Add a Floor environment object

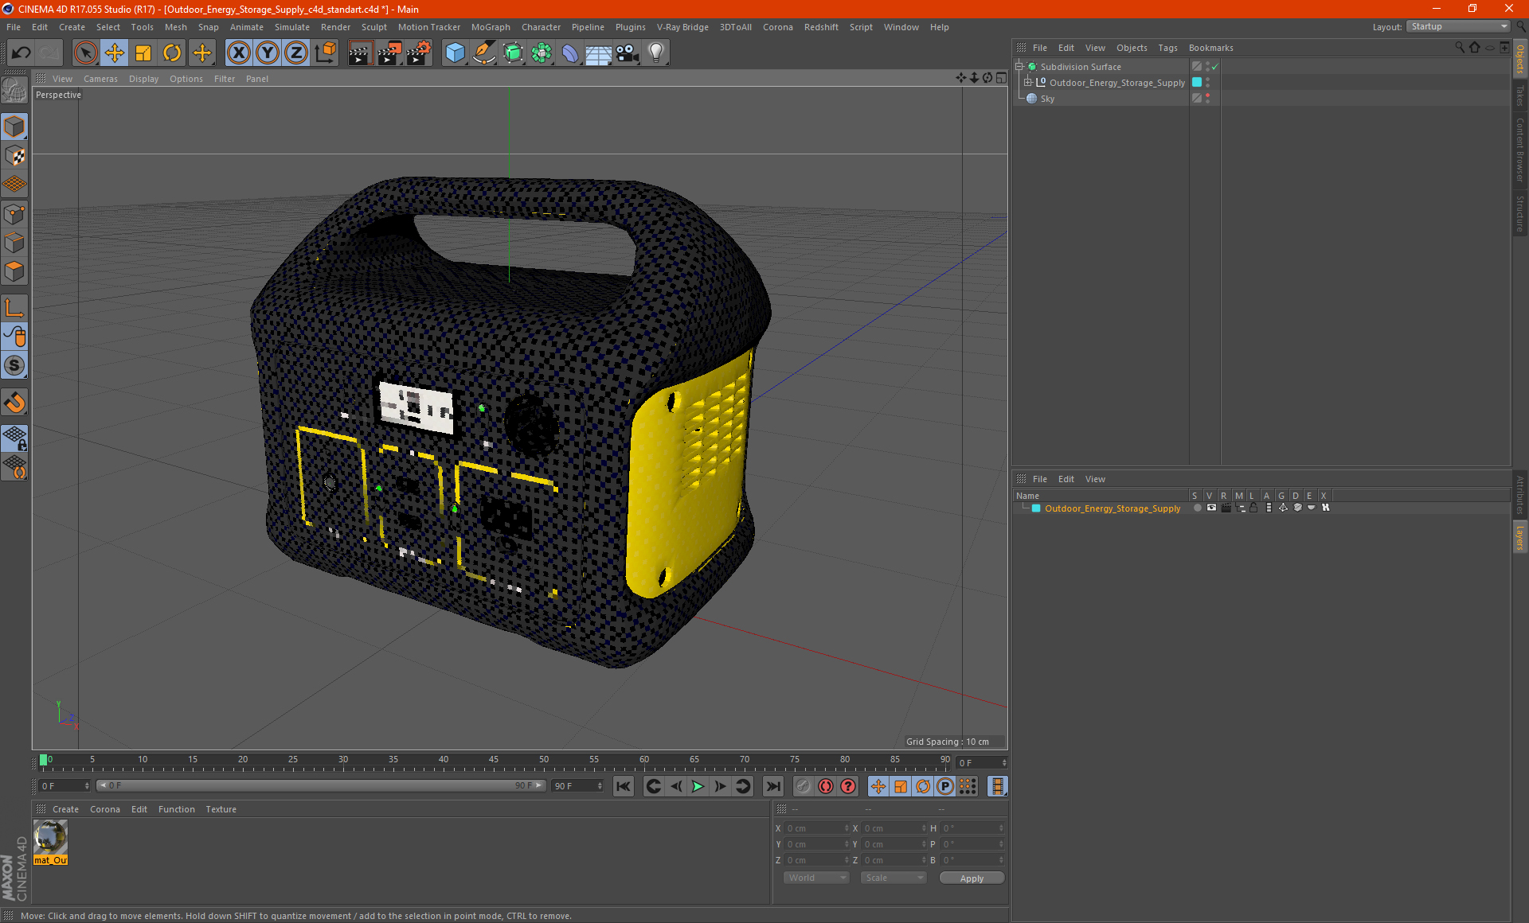tap(599, 53)
